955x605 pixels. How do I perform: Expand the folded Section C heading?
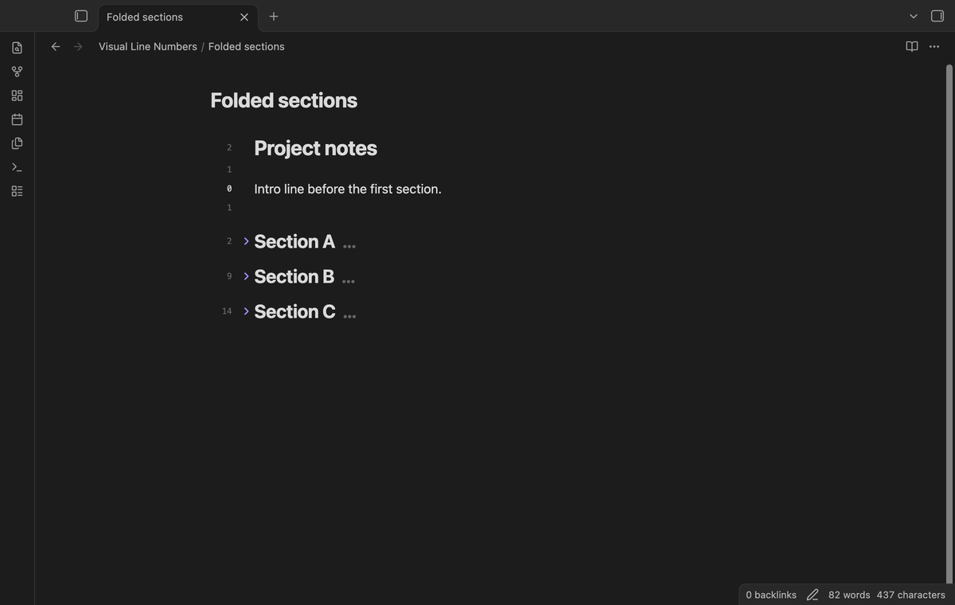(246, 311)
